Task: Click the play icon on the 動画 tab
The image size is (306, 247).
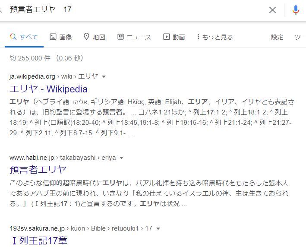Action: [167, 37]
